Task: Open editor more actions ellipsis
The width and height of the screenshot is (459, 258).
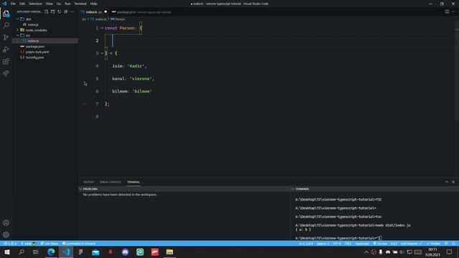Action: pyautogui.click(x=453, y=11)
